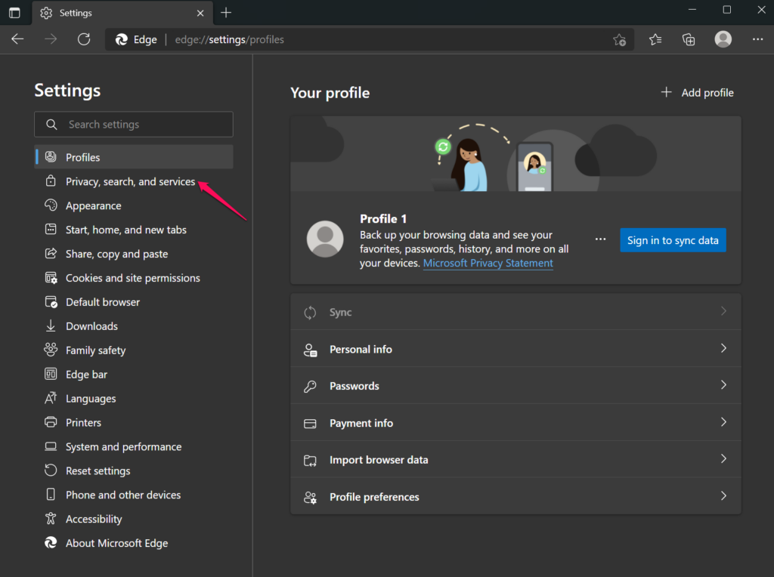
Task: Click the Forward navigation arrow
Action: click(51, 39)
